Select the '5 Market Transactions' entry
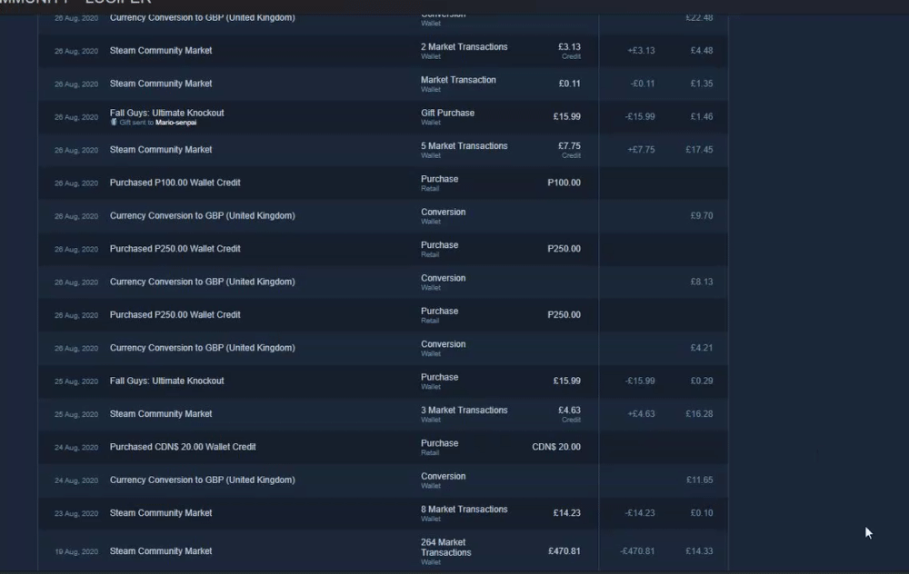 [464, 146]
